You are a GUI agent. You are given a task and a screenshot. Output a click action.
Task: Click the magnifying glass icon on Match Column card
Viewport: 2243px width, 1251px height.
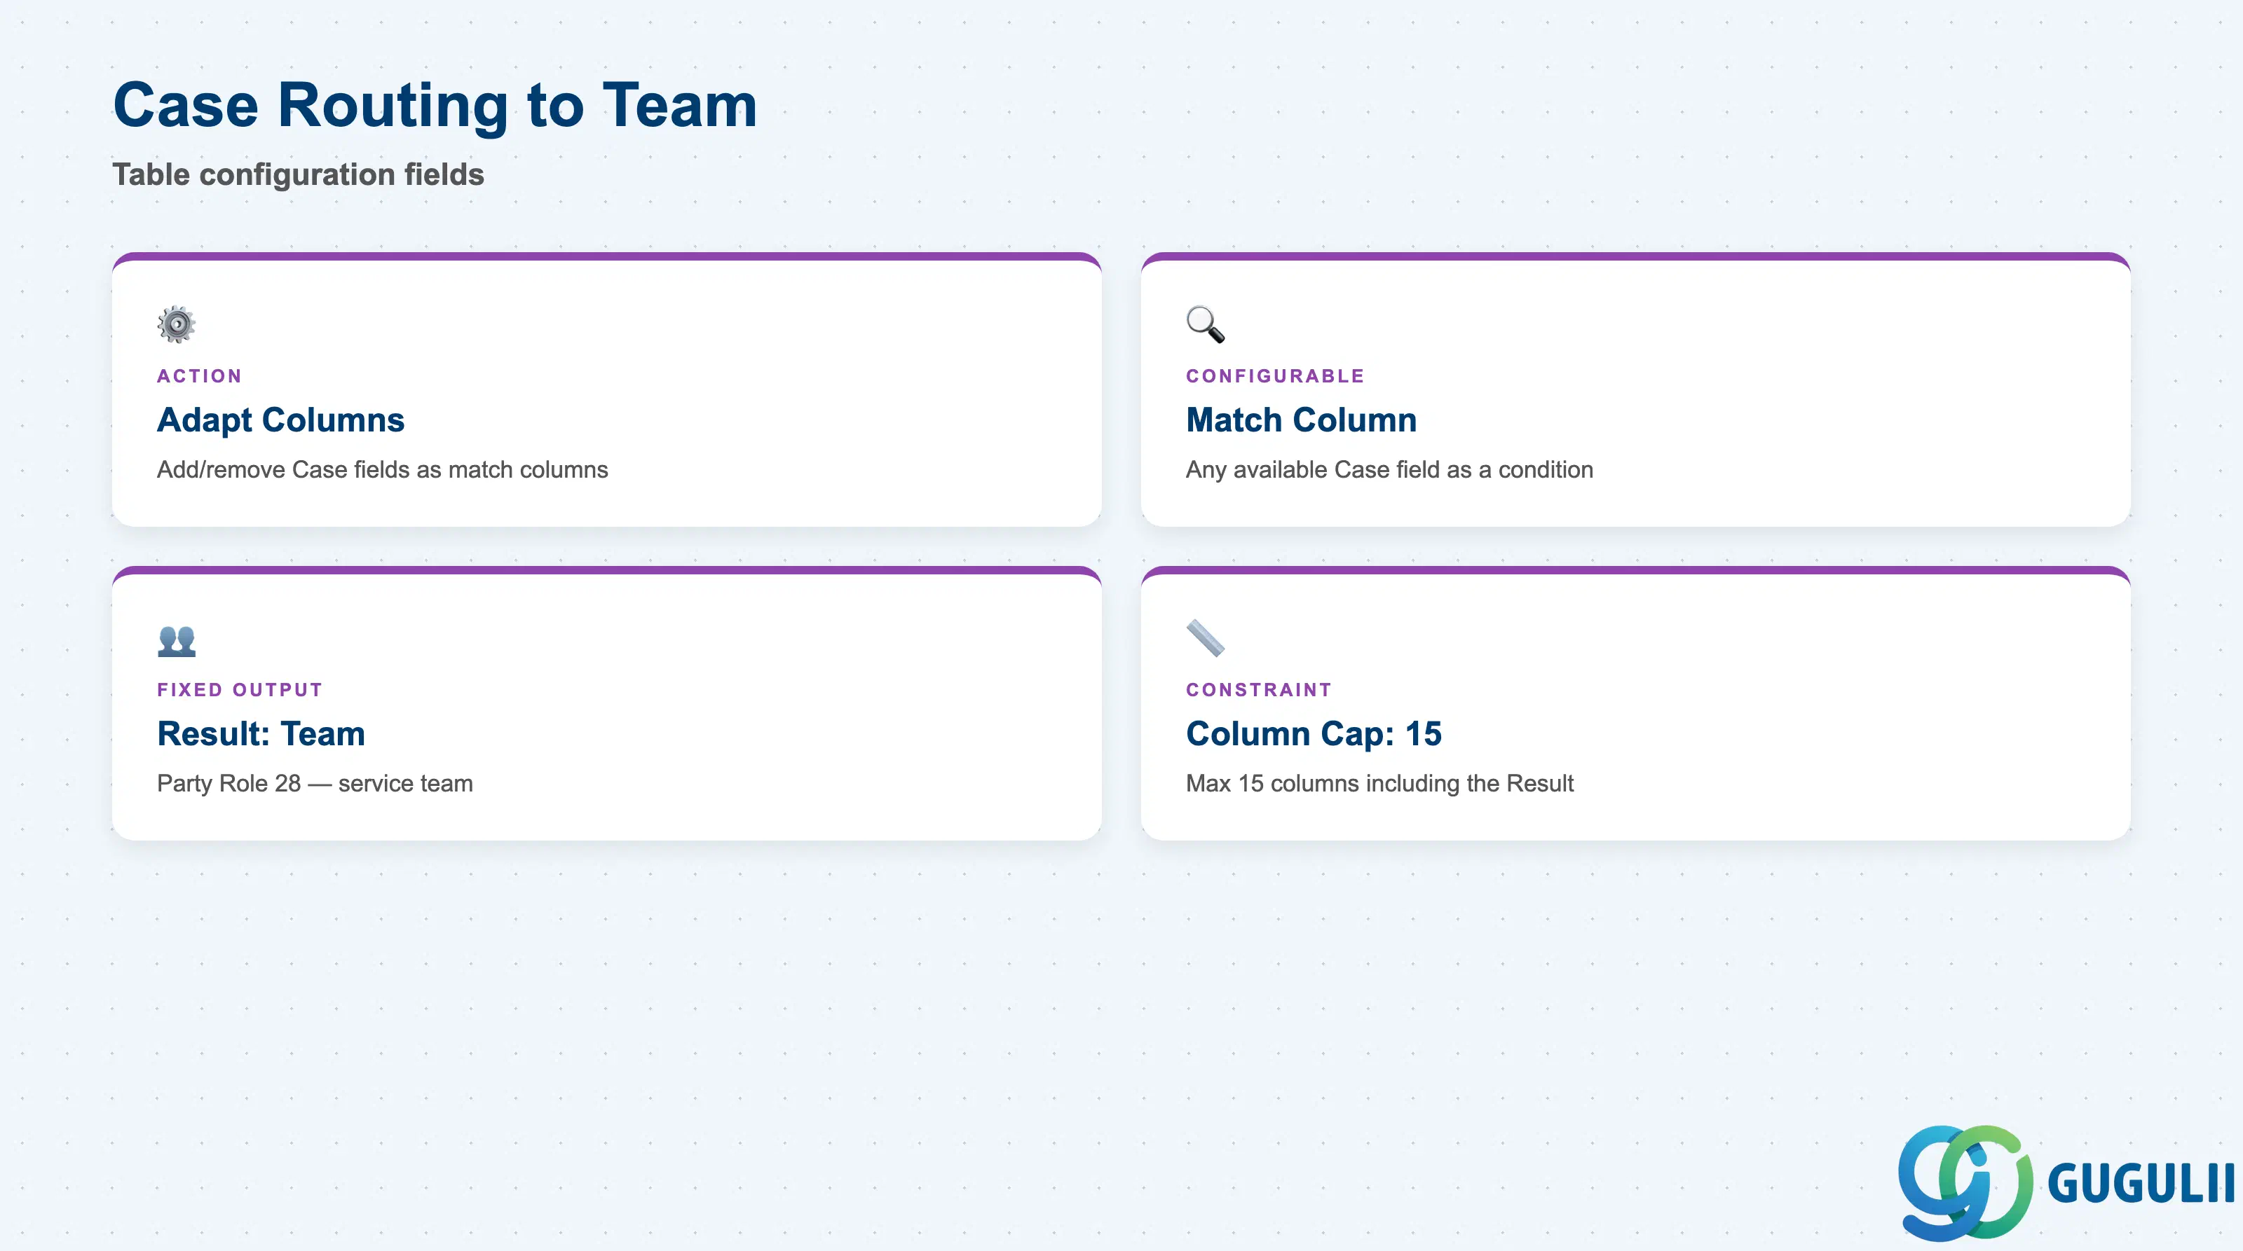[1205, 324]
